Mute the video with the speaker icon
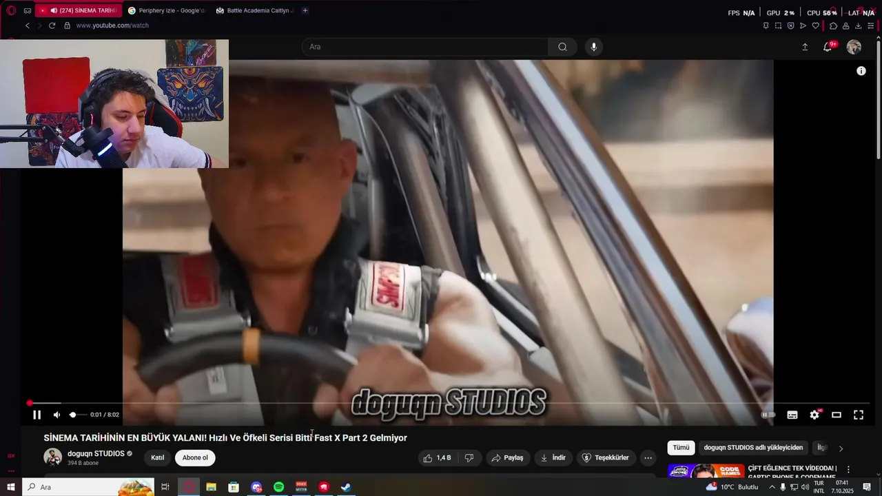882x496 pixels. pos(57,415)
